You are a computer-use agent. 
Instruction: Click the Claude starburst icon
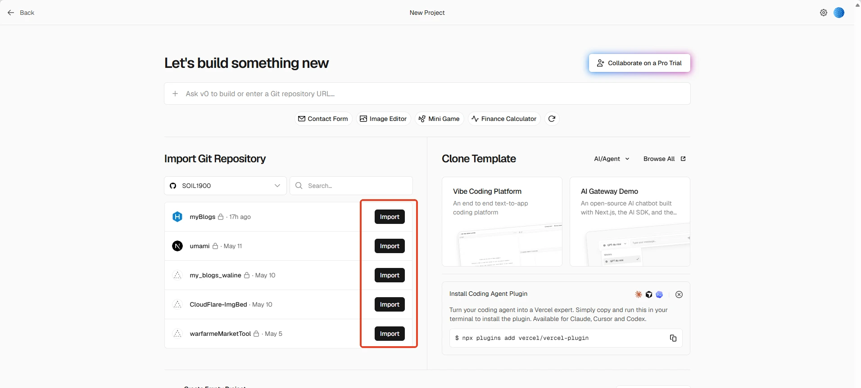point(639,294)
